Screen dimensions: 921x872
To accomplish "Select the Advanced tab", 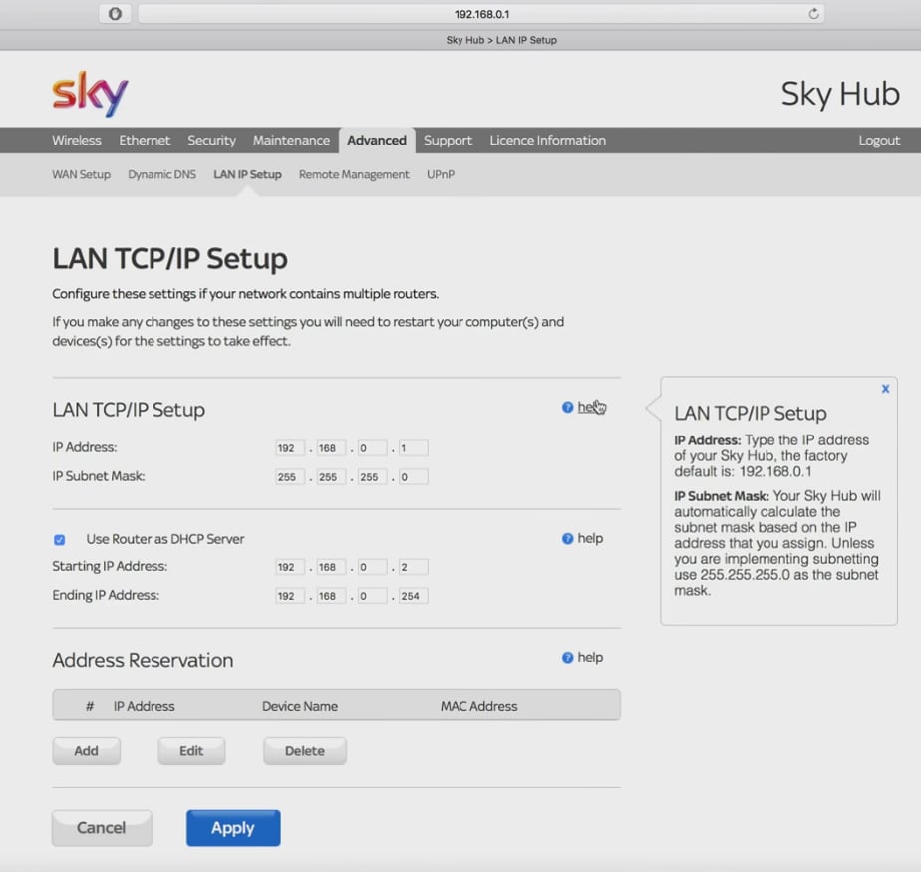I will pos(377,141).
